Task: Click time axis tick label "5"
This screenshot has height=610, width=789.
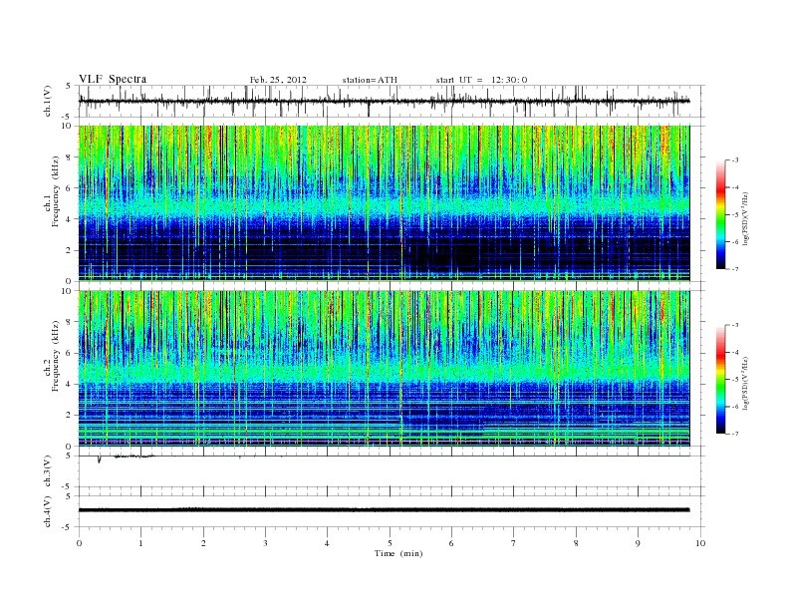Action: tap(390, 543)
